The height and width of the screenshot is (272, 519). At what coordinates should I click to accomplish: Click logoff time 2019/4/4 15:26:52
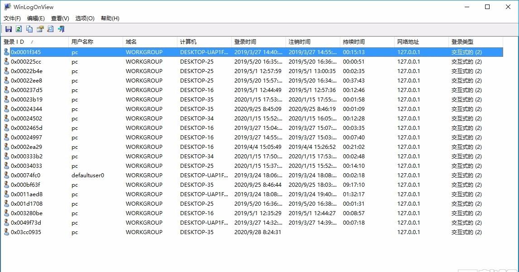click(x=312, y=147)
